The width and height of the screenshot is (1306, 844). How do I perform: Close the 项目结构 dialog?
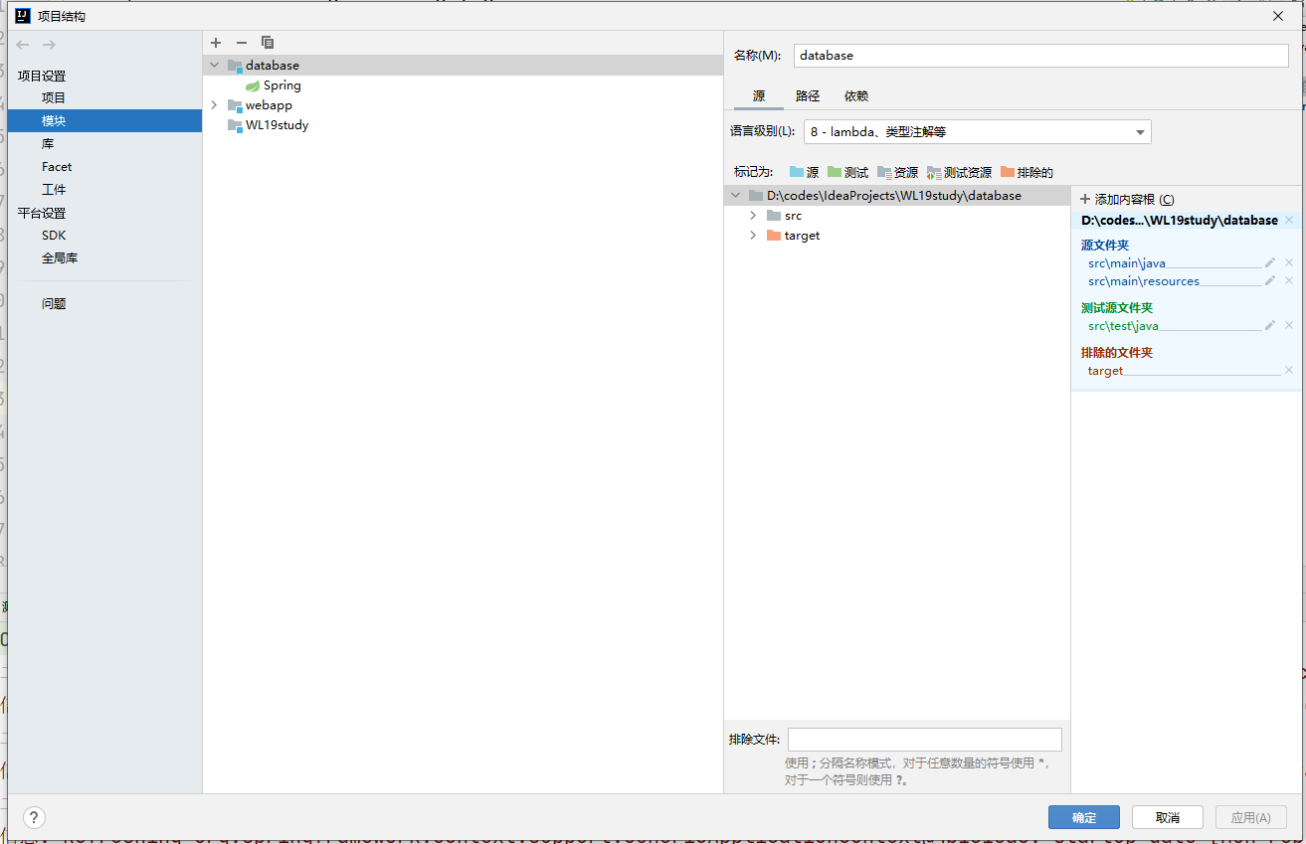1278,16
